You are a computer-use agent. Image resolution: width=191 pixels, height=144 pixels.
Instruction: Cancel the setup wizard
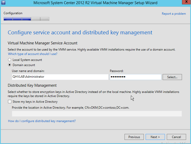tap(176, 137)
